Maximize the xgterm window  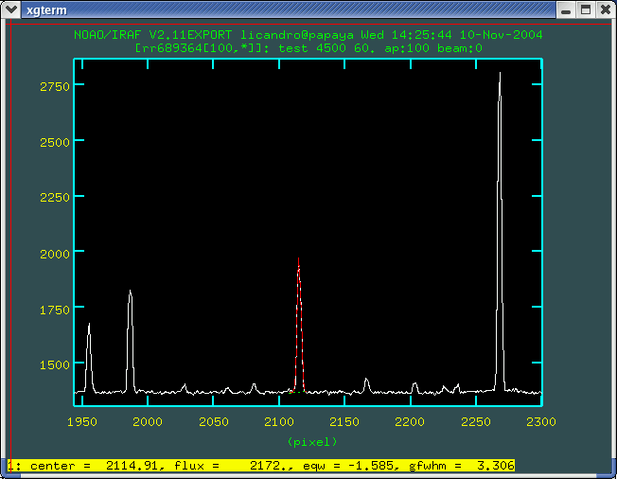585,11
